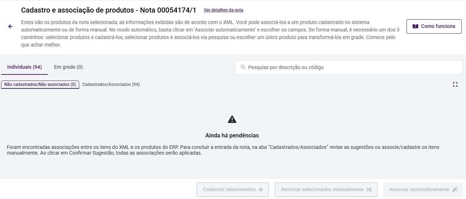Select the Não cadastrados/Não associados filter

40,84
